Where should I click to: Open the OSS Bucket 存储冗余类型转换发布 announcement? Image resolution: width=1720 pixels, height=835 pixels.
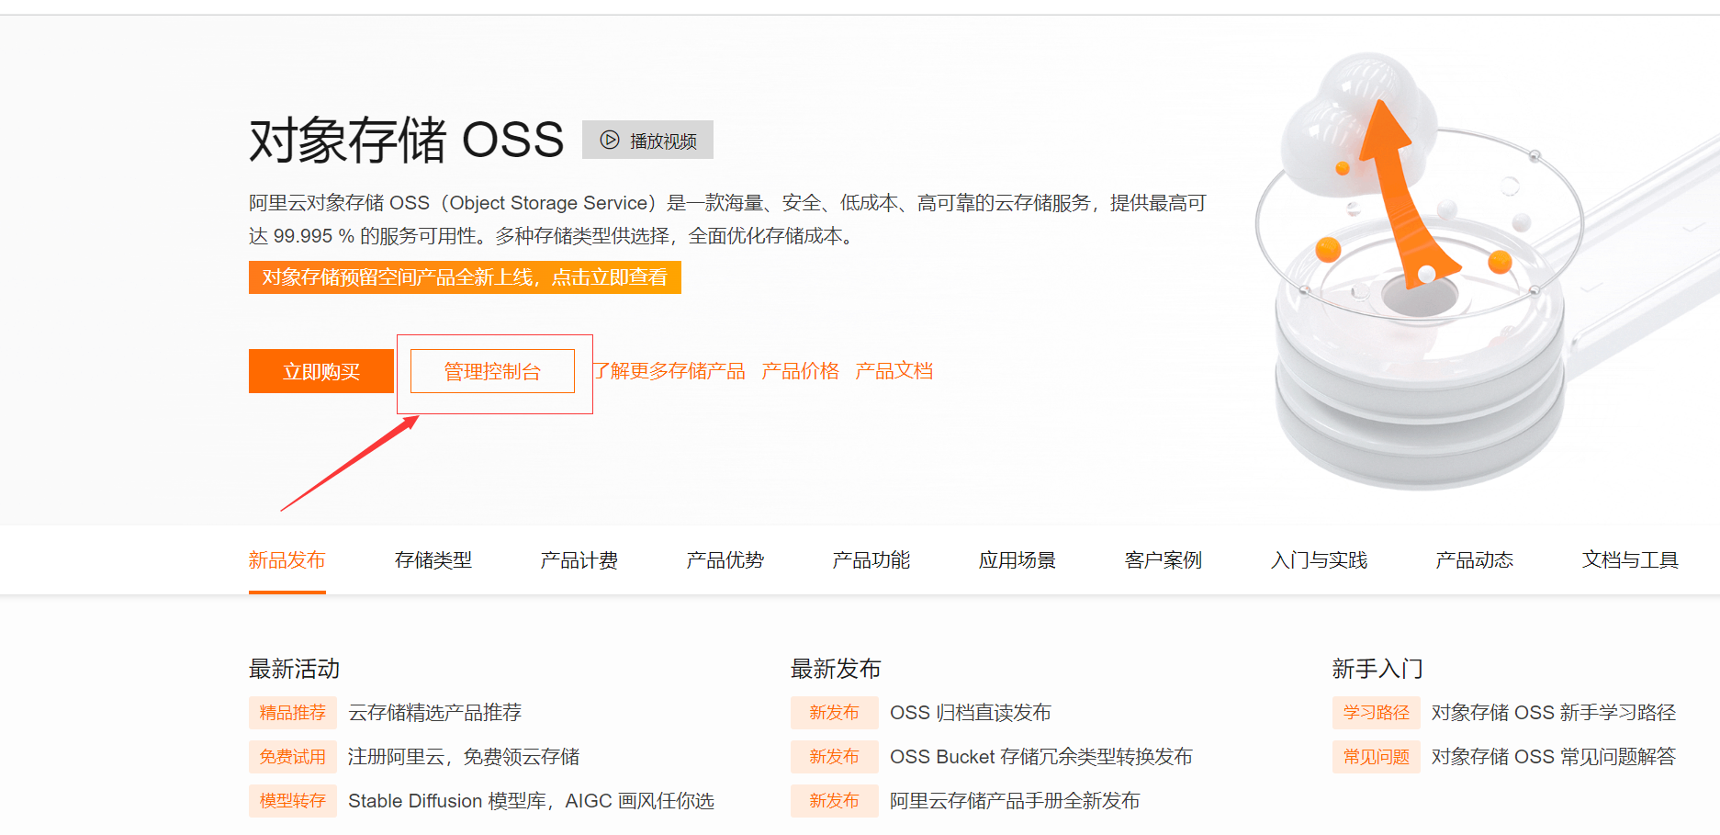[x=1040, y=756]
